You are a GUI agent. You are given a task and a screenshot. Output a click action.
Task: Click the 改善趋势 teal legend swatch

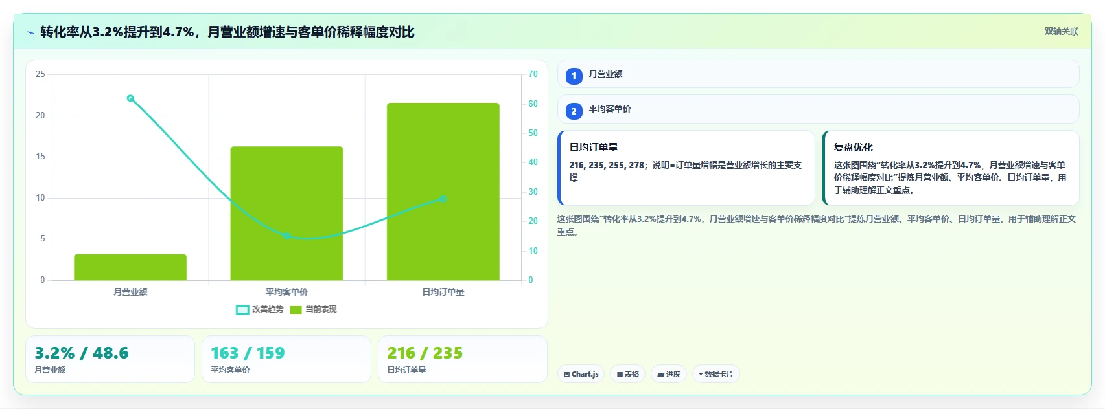click(242, 310)
